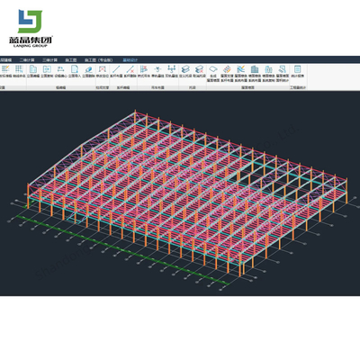360x360 pixels.
Task: Select the red X frame positioning icon
Action: pyautogui.click(x=103, y=69)
